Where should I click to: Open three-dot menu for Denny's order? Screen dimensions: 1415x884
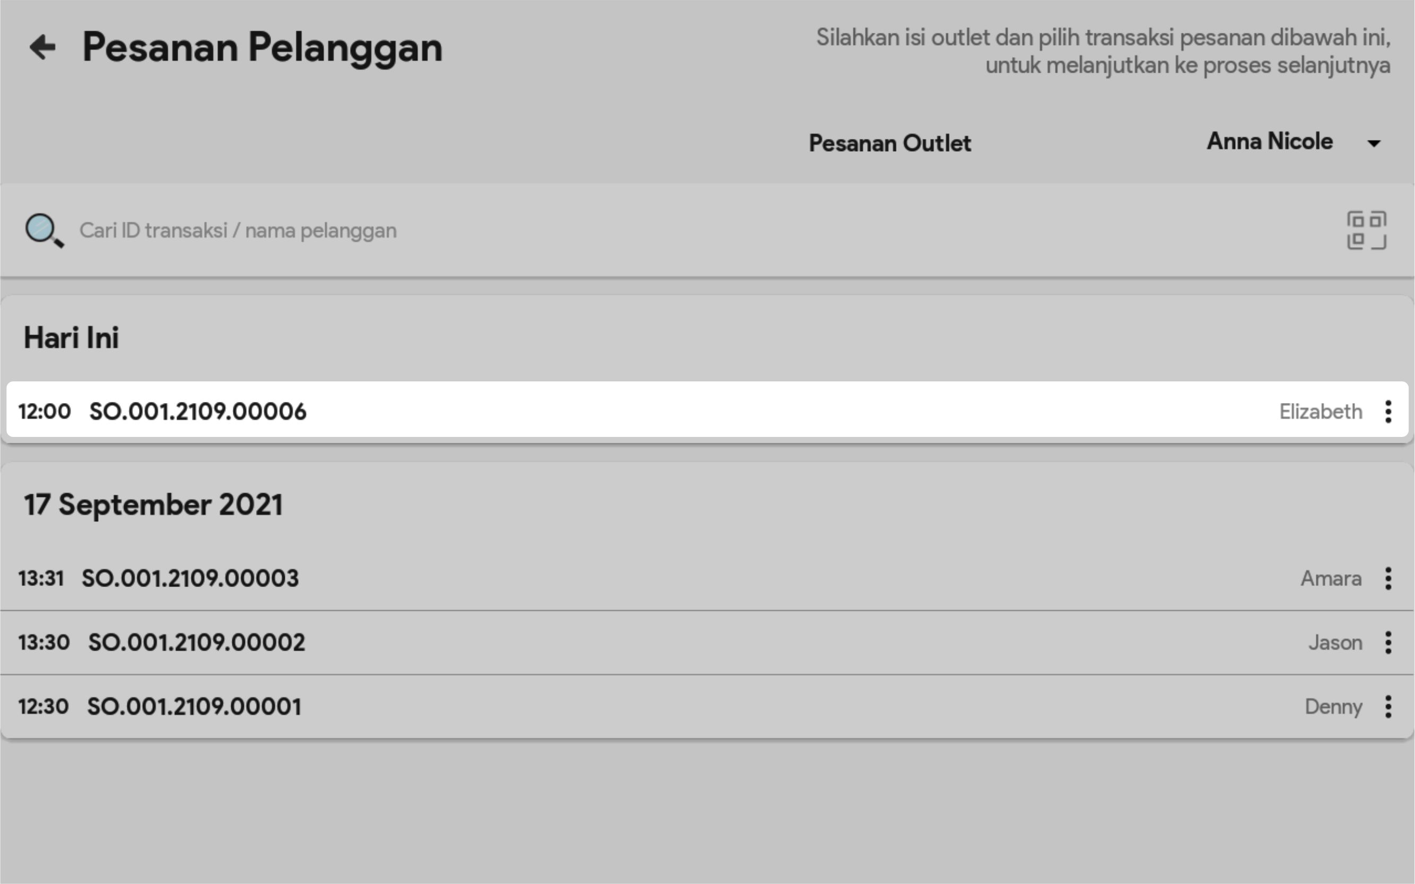(x=1388, y=707)
